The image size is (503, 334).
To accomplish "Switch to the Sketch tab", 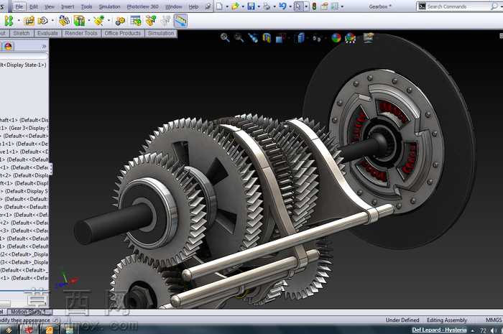I will 22,33.
